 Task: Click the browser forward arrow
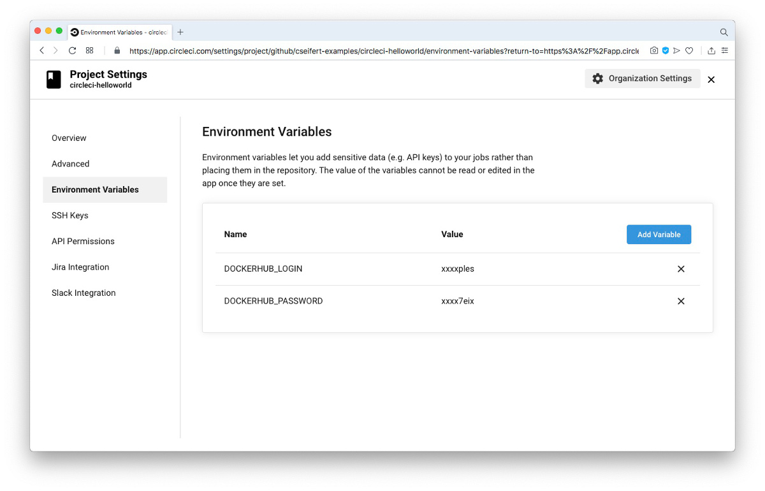point(55,50)
